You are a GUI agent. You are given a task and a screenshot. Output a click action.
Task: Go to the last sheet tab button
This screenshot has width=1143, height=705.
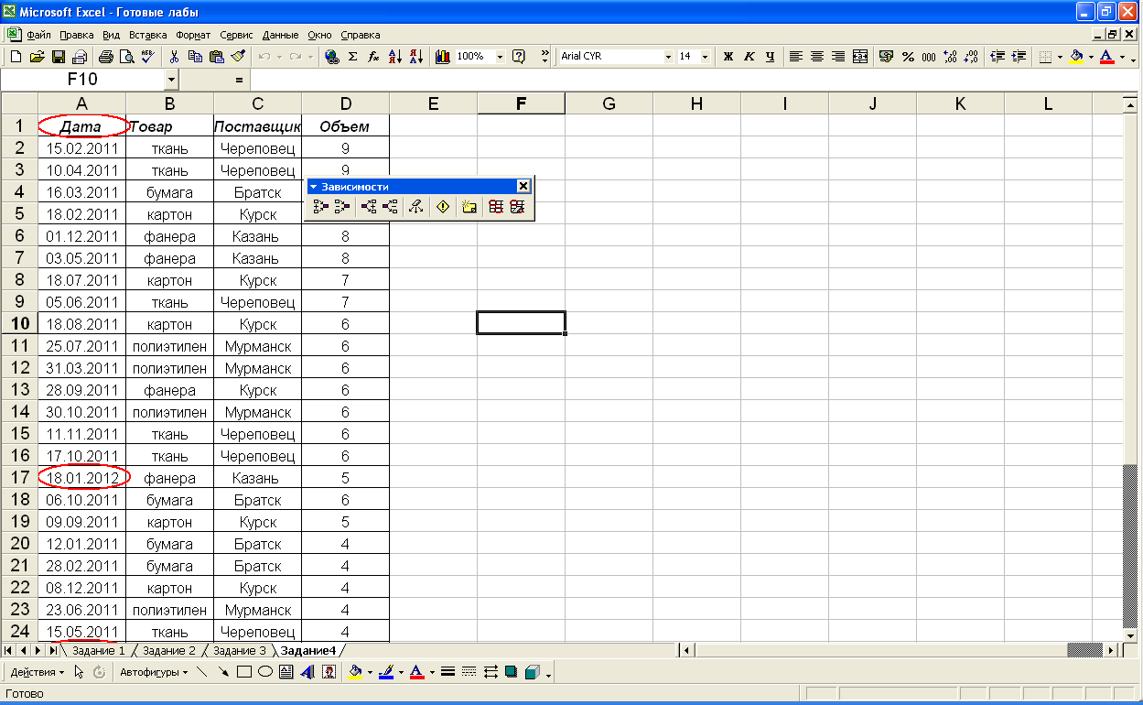(x=52, y=650)
